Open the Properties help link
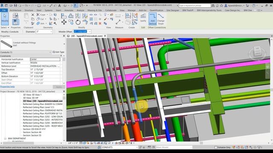This screenshot has height=153, width=273. (8, 87)
